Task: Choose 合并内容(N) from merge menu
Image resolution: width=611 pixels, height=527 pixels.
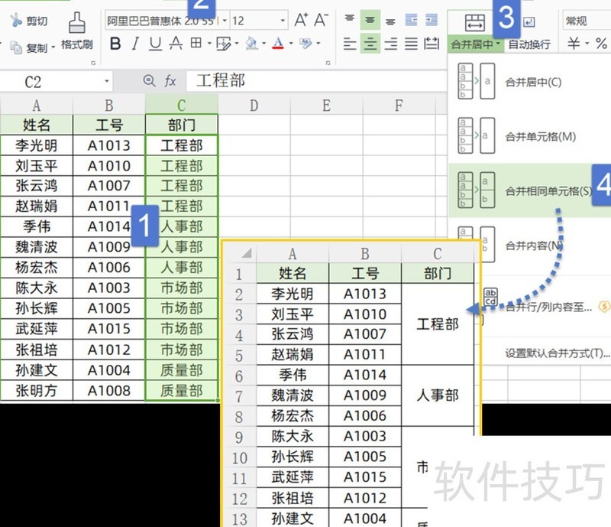Action: [x=533, y=246]
